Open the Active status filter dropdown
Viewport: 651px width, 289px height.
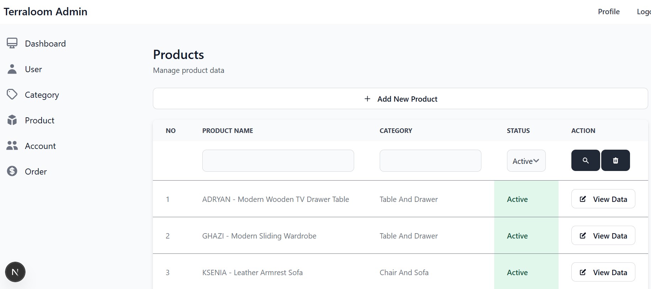coord(526,161)
